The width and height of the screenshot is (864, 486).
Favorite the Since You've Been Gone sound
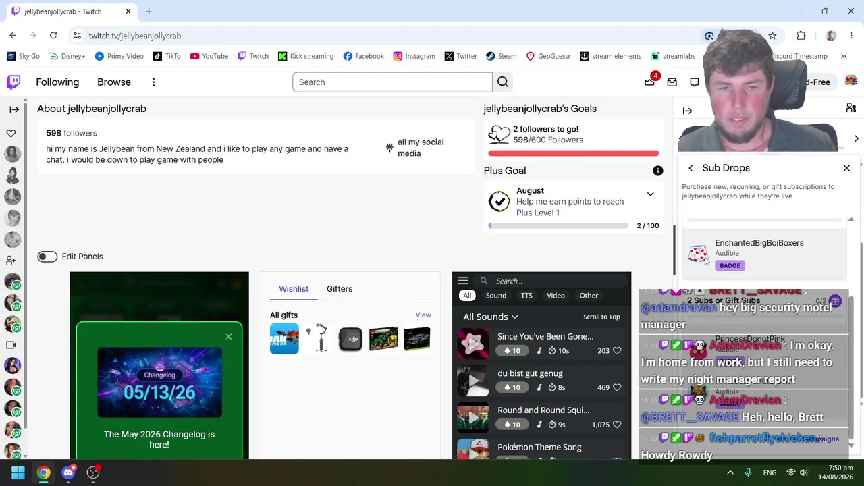pyautogui.click(x=617, y=351)
